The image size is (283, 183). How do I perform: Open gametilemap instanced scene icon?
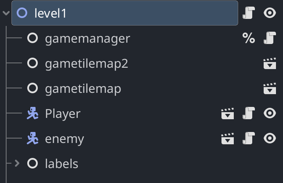pyautogui.click(x=270, y=88)
